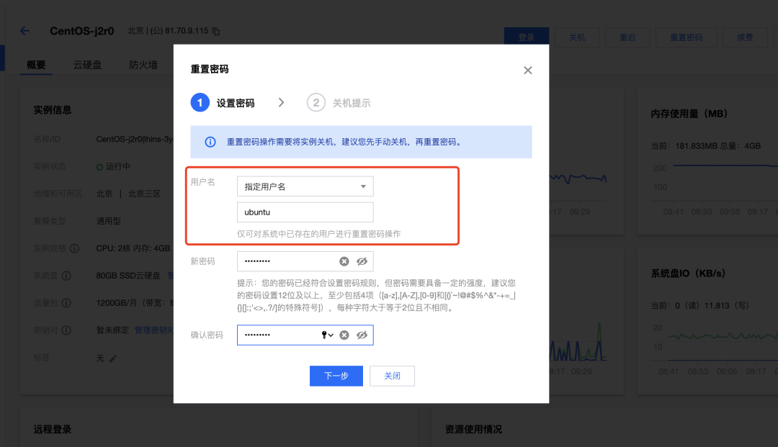Image resolution: width=778 pixels, height=447 pixels.
Task: Click the info icon beside 实例规格
Action: (74, 248)
